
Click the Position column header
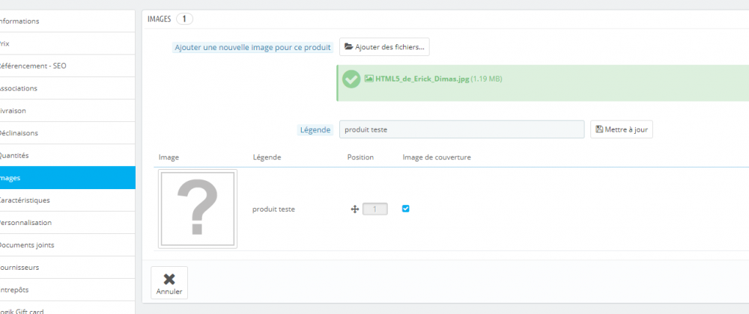pos(361,157)
